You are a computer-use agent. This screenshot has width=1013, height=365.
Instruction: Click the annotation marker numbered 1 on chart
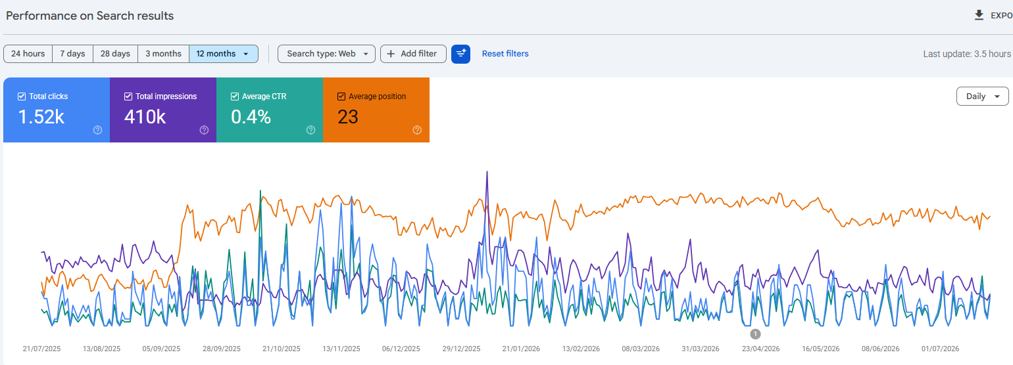pos(755,334)
